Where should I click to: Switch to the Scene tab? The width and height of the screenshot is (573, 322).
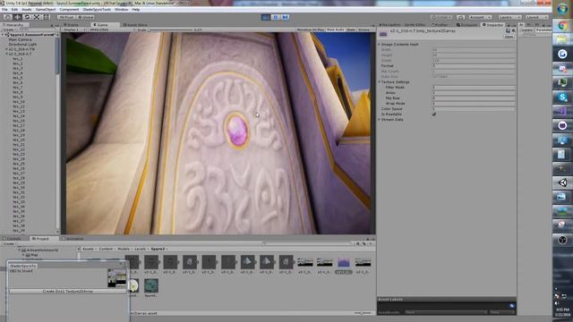pyautogui.click(x=72, y=25)
